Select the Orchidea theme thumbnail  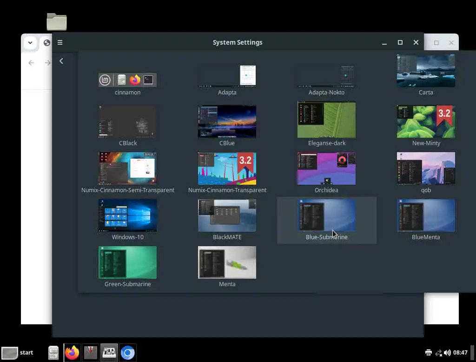coord(326,168)
